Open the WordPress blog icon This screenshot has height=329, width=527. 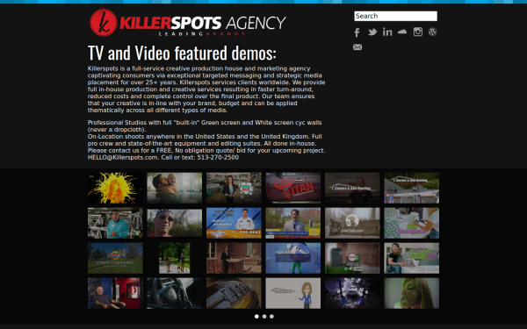pos(432,32)
